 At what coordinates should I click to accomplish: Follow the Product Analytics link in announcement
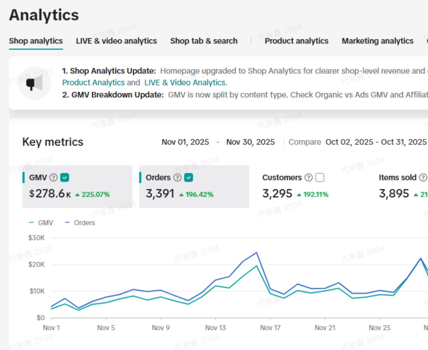pyautogui.click(x=93, y=83)
